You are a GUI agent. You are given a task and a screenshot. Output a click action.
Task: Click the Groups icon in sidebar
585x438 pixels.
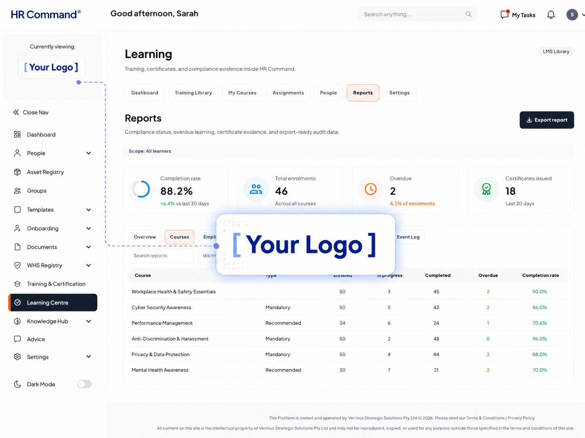[17, 191]
